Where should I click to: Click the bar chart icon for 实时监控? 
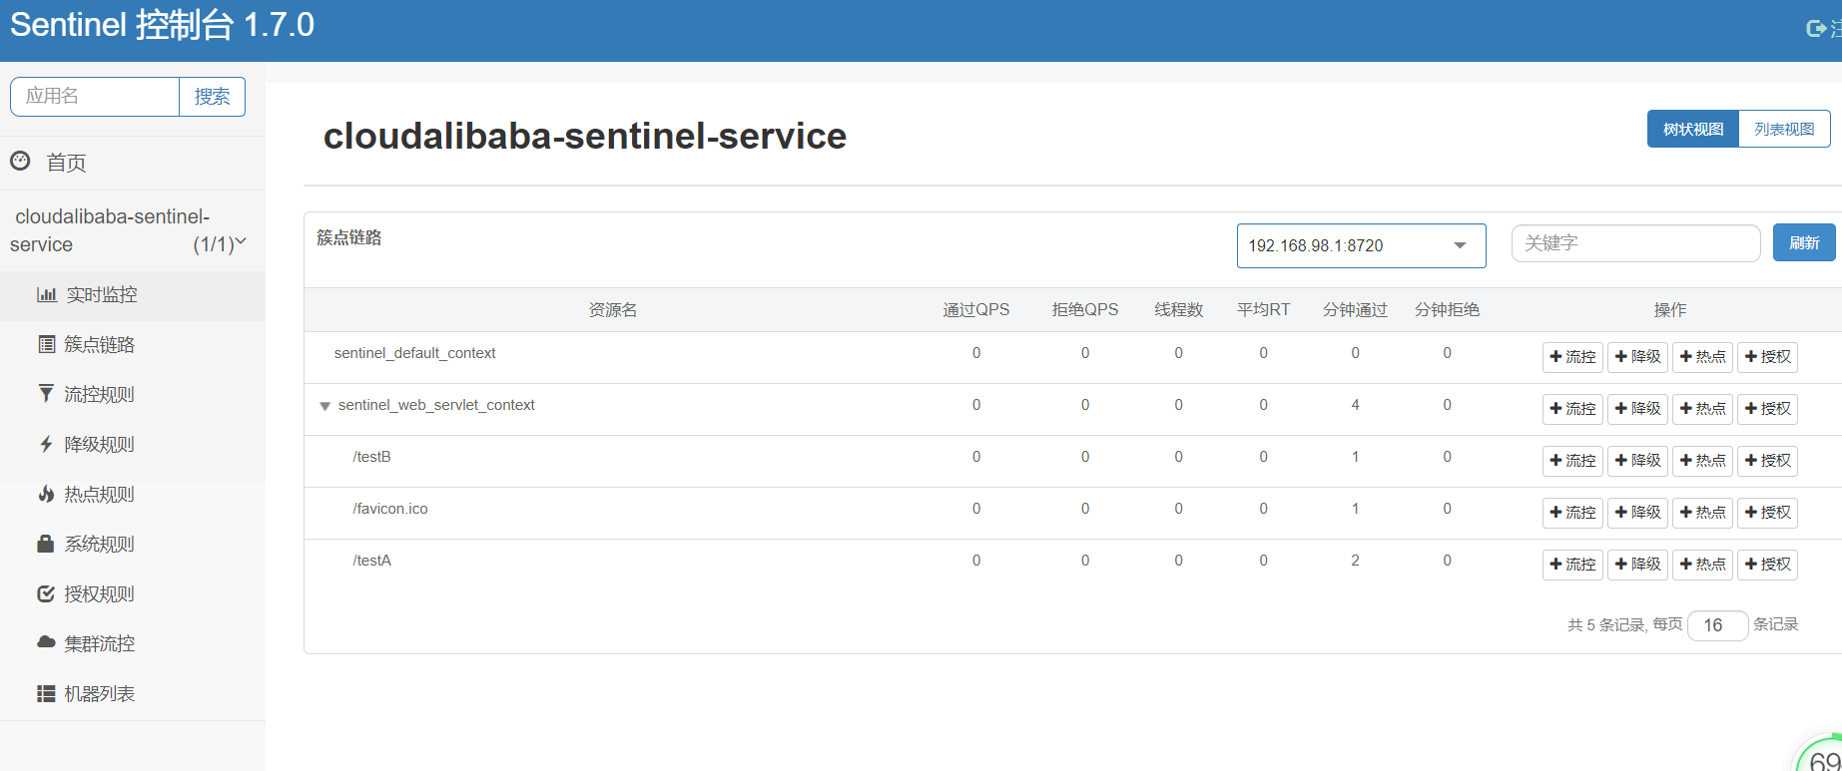point(46,294)
